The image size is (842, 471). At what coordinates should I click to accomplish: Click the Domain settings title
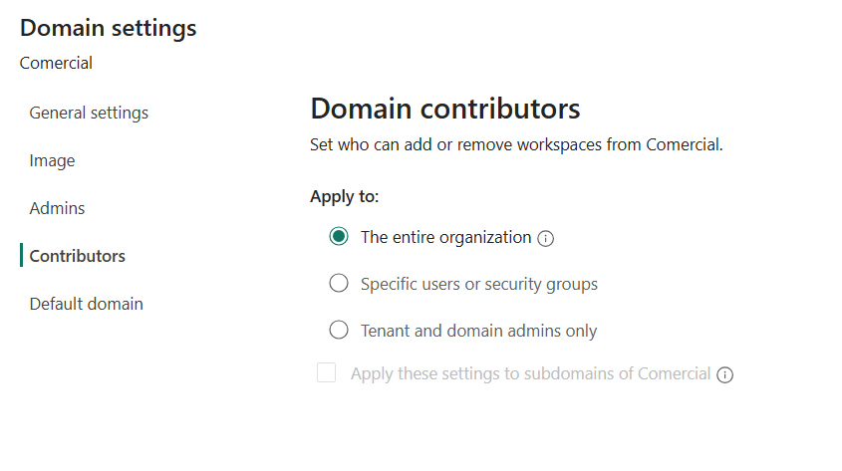point(109,28)
